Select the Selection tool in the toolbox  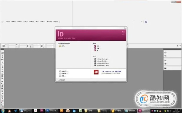tap(2, 53)
